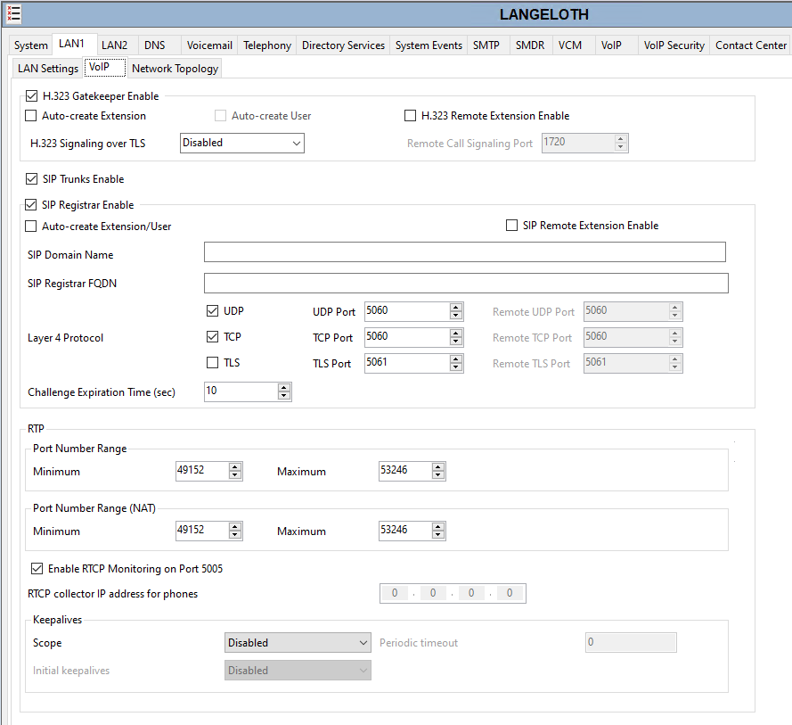
Task: Click NAT Port Range Maximum field
Action: (x=405, y=531)
